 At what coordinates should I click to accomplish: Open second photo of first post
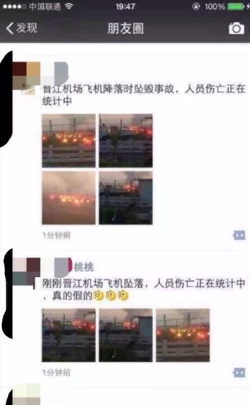click(x=126, y=141)
